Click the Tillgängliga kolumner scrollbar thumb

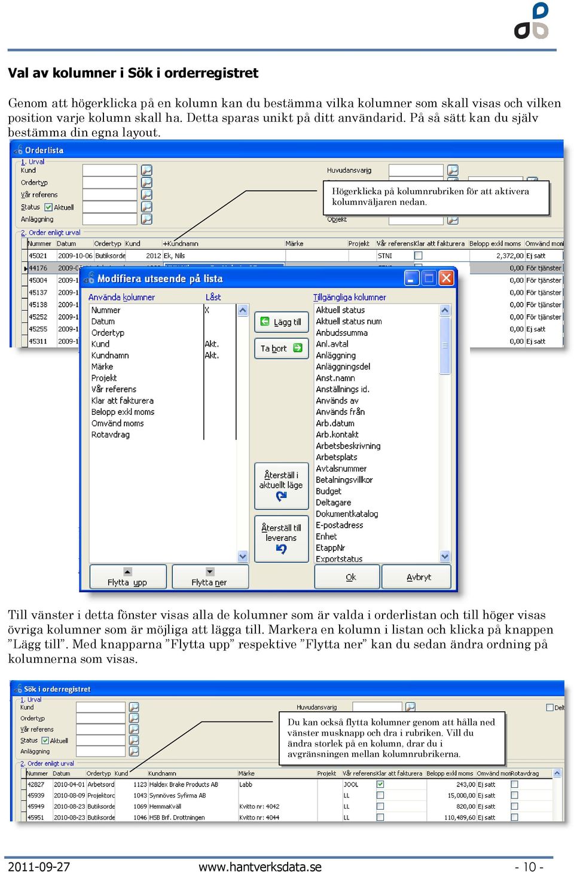pos(445,345)
